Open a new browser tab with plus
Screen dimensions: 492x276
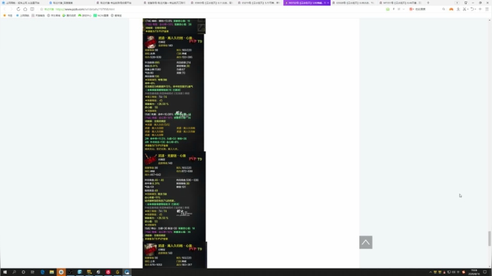click(x=428, y=3)
